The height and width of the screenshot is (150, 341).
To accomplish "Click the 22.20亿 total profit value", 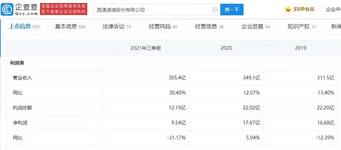I will click(326, 108).
